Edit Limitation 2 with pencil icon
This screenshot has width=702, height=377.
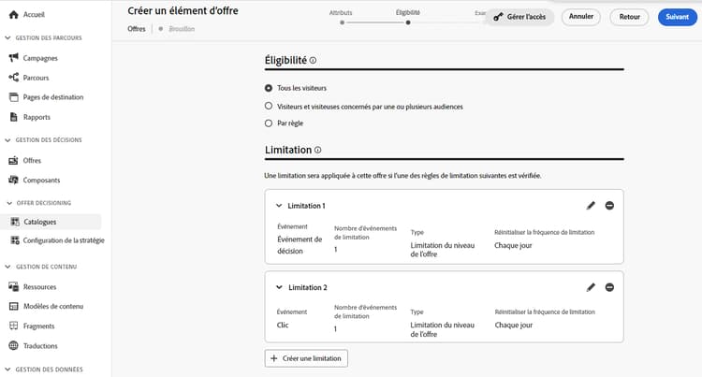591,287
